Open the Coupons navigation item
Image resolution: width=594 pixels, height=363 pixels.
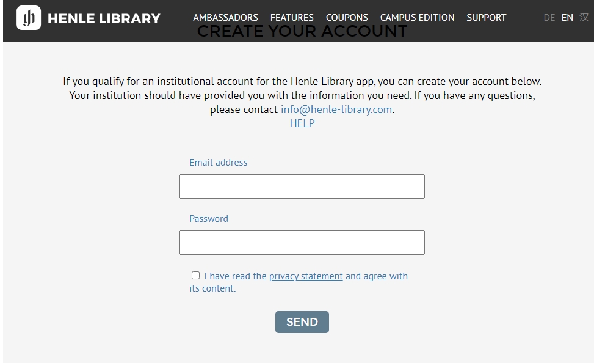[x=347, y=18]
